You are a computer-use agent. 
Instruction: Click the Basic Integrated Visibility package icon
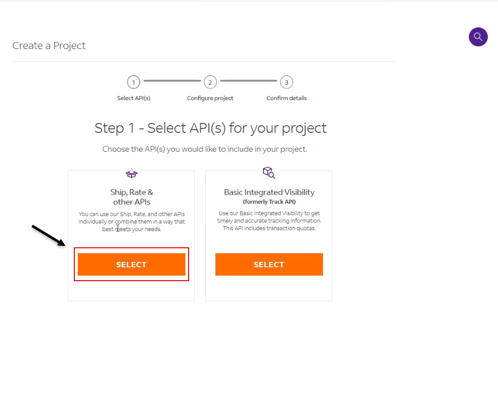coord(268,173)
